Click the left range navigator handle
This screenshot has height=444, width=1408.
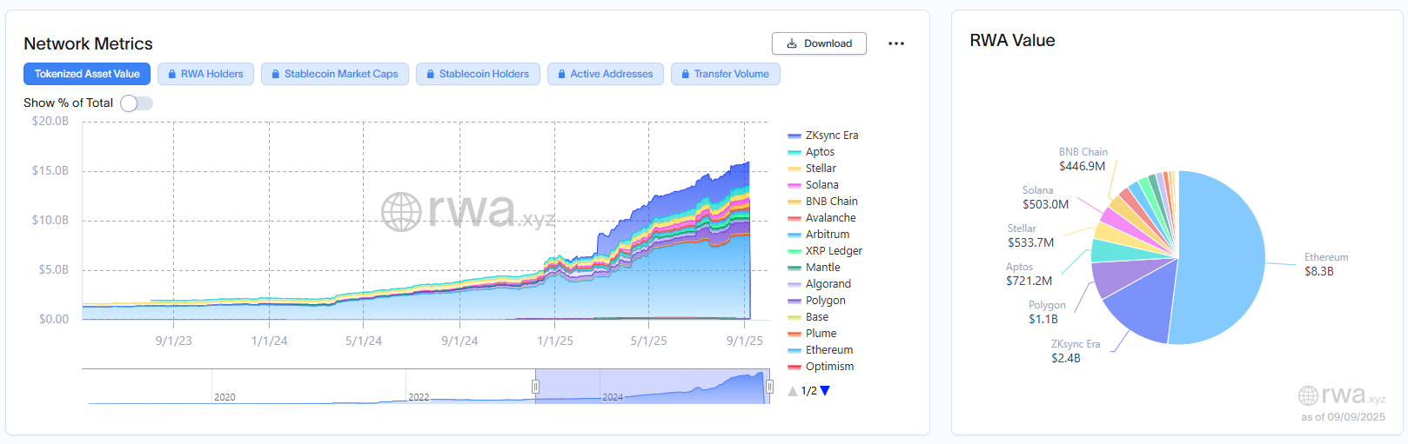[x=535, y=387]
